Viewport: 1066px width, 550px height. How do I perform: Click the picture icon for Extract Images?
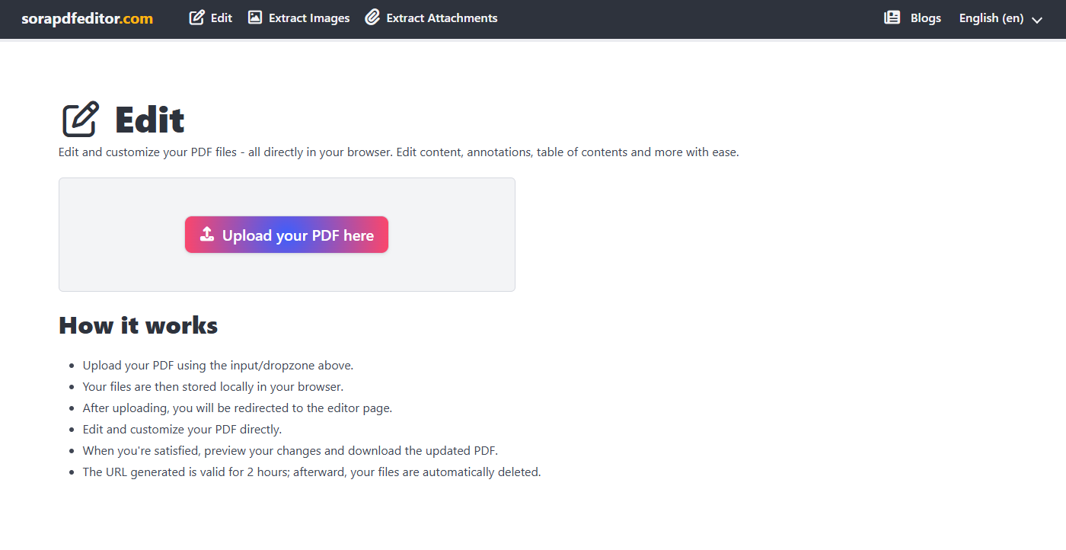(255, 18)
